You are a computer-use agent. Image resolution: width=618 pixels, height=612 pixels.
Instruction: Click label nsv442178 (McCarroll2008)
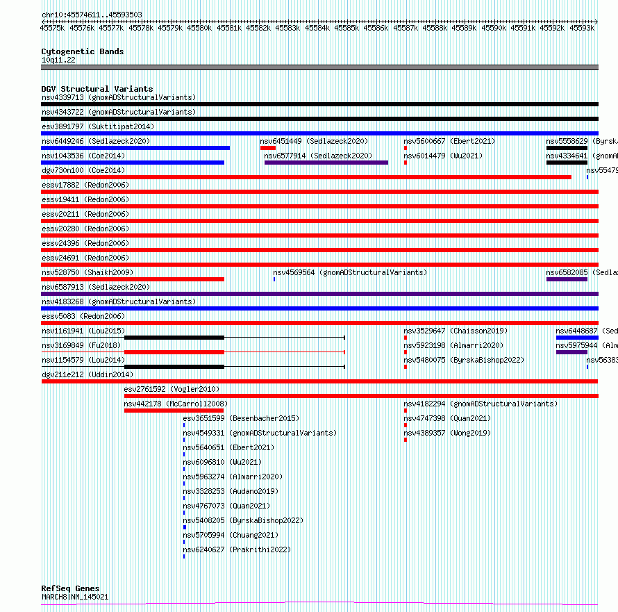point(176,404)
